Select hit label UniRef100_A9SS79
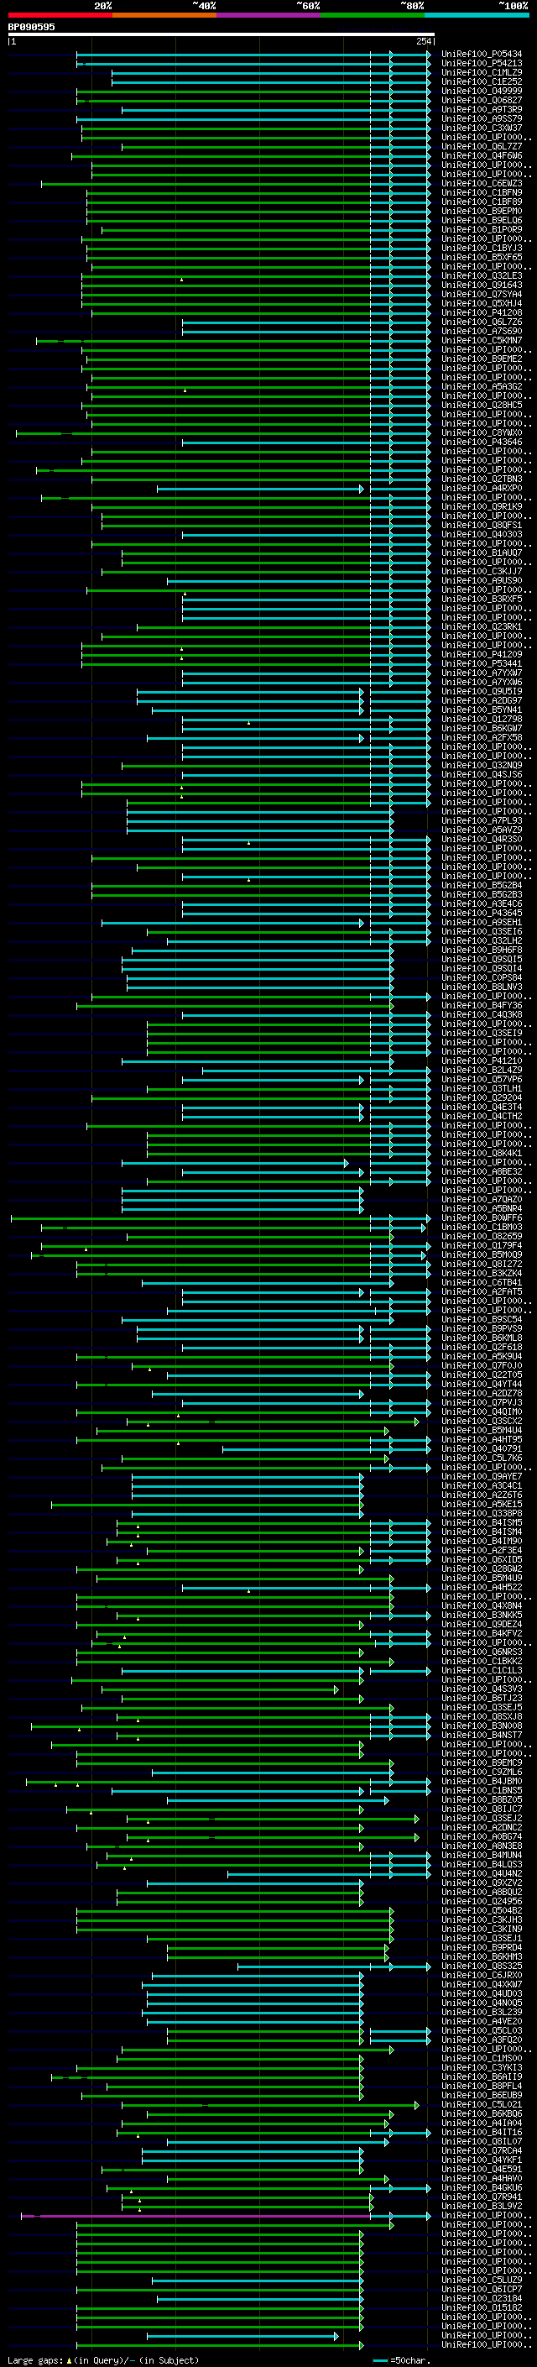This screenshot has height=2367, width=537. click(482, 118)
